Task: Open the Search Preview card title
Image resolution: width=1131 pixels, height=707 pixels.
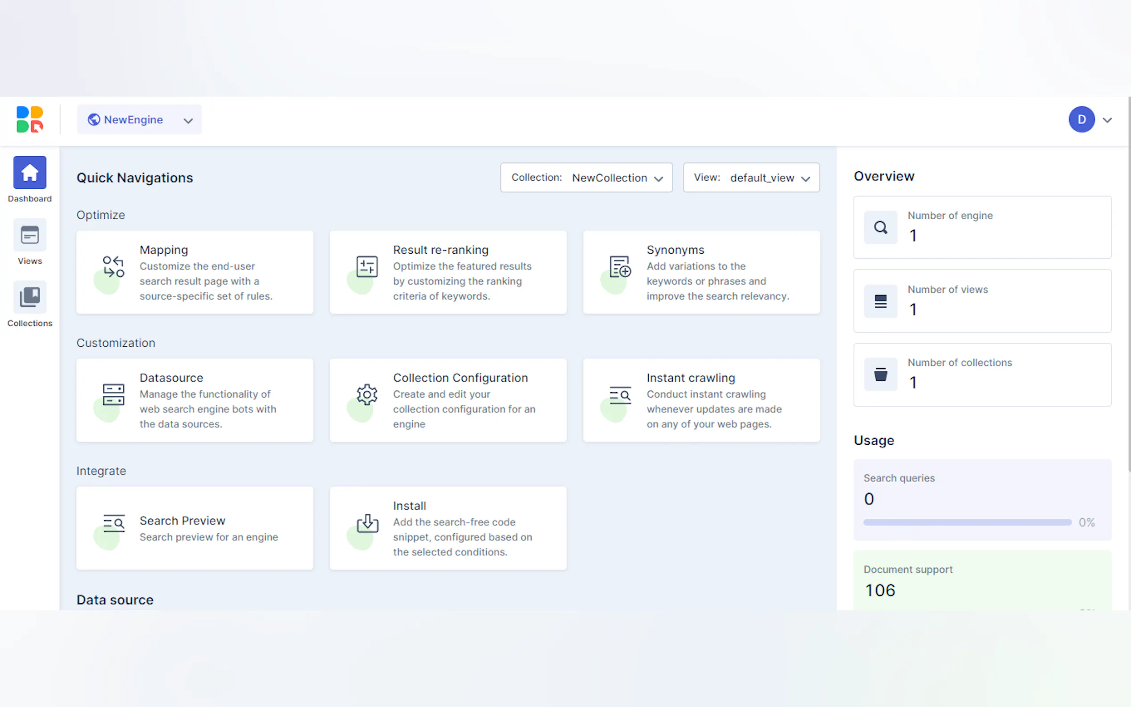Action: [183, 520]
